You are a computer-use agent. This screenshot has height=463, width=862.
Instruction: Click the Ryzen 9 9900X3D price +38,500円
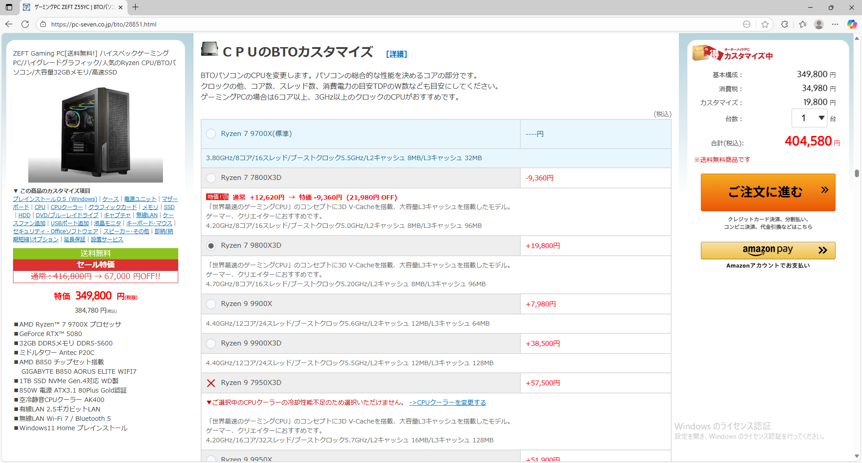point(543,343)
